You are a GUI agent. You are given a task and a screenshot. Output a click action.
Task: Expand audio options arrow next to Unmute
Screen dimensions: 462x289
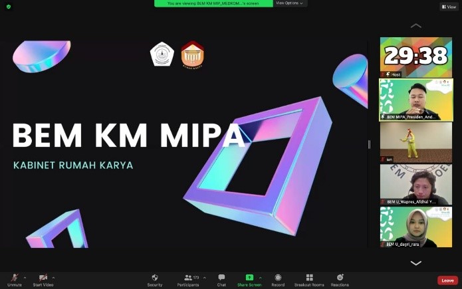tap(25, 278)
